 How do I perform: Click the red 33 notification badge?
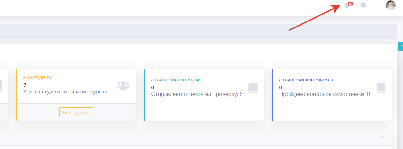pos(350,3)
